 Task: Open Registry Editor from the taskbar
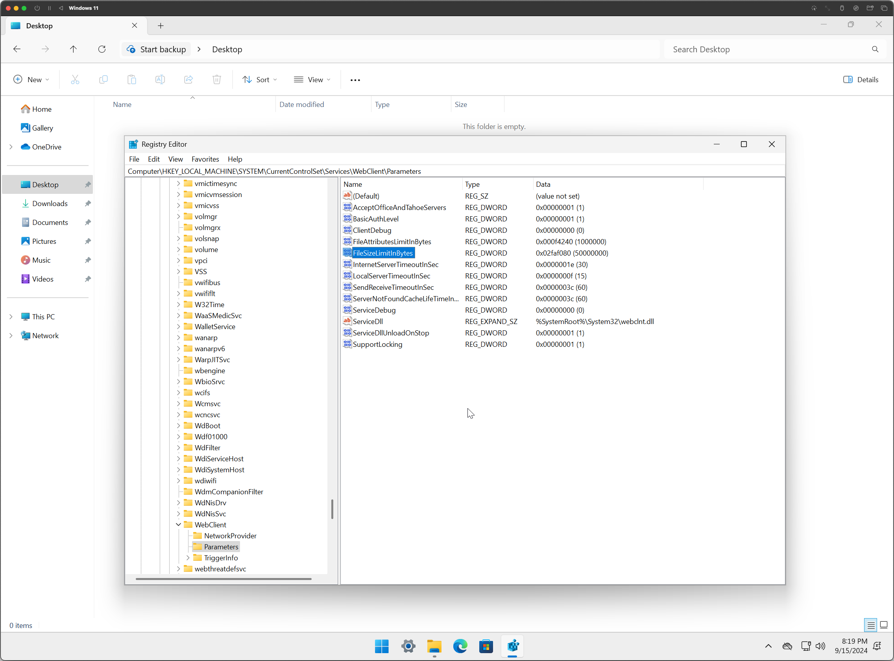512,646
